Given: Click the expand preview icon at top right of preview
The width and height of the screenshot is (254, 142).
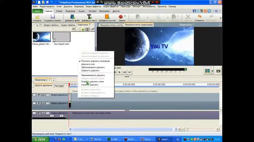Looking at the screenshot, I should pos(220,24).
